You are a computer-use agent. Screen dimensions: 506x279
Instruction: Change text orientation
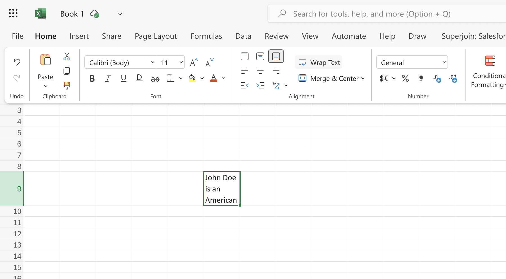(276, 85)
